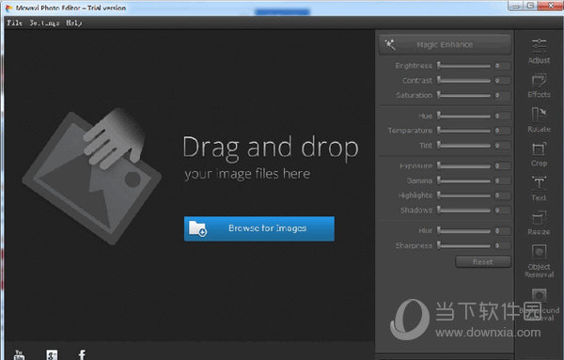The image size is (564, 360).
Task: Click the Movavi Photo Editor title text
Action: [x=70, y=8]
